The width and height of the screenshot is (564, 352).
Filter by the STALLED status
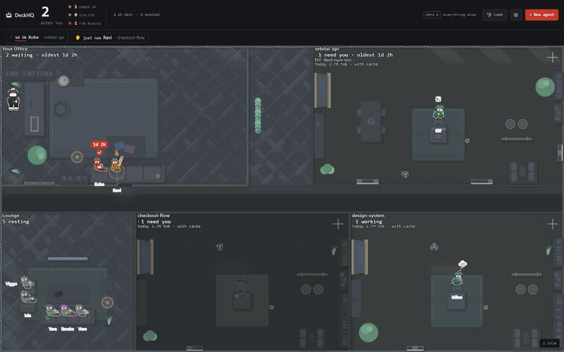point(81,15)
